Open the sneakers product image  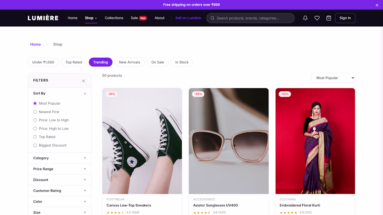coord(142,141)
